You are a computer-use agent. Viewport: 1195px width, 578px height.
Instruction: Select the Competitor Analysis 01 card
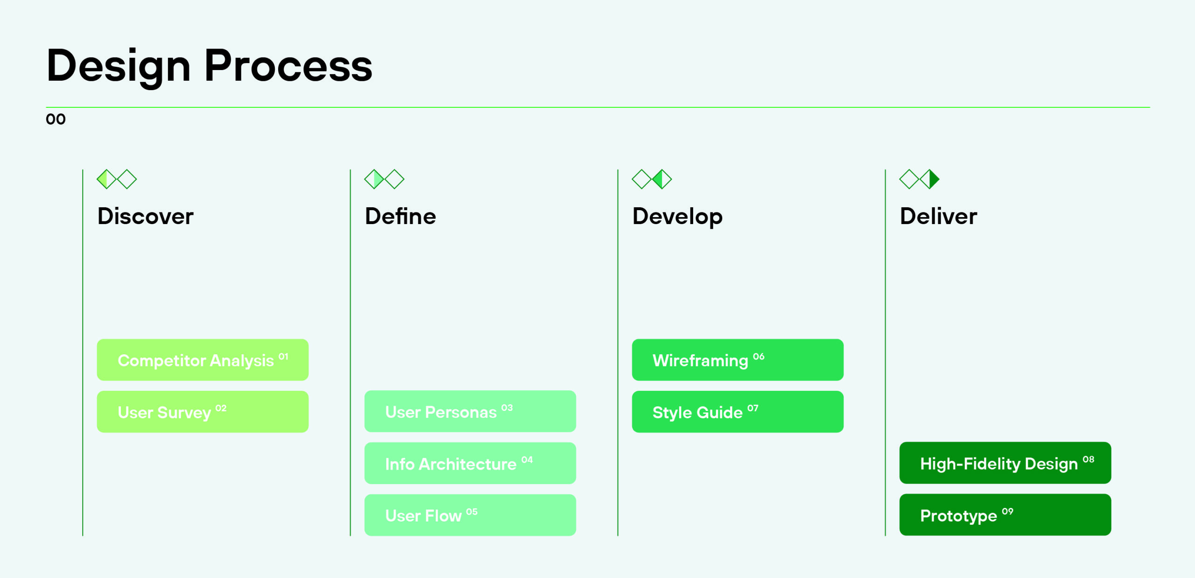tap(203, 360)
